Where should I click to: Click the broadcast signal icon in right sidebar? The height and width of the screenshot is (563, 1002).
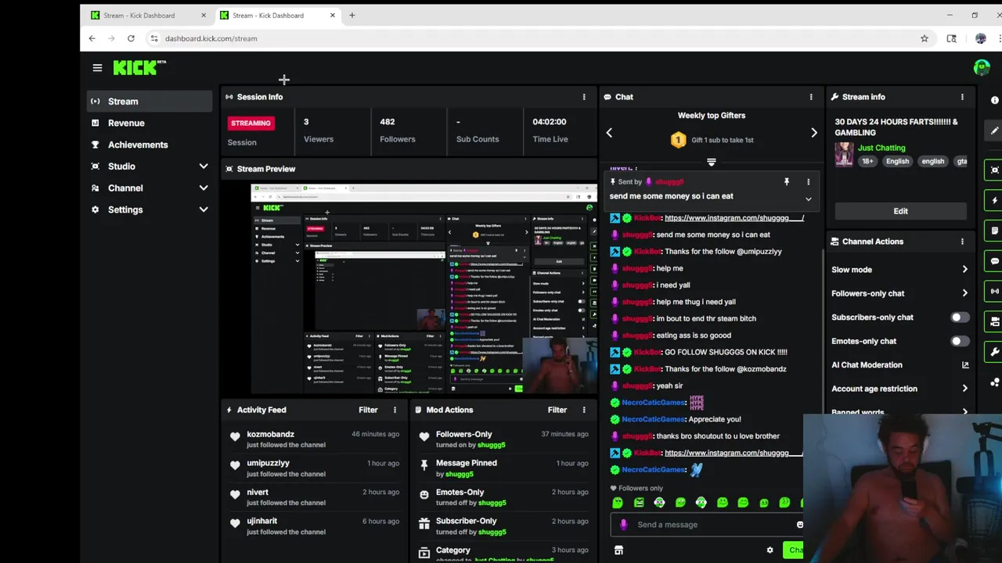995,291
